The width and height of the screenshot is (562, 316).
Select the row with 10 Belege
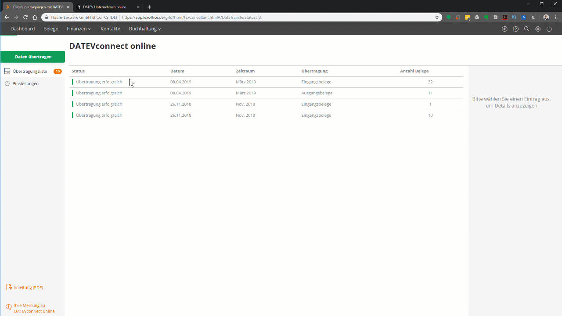[x=266, y=115]
